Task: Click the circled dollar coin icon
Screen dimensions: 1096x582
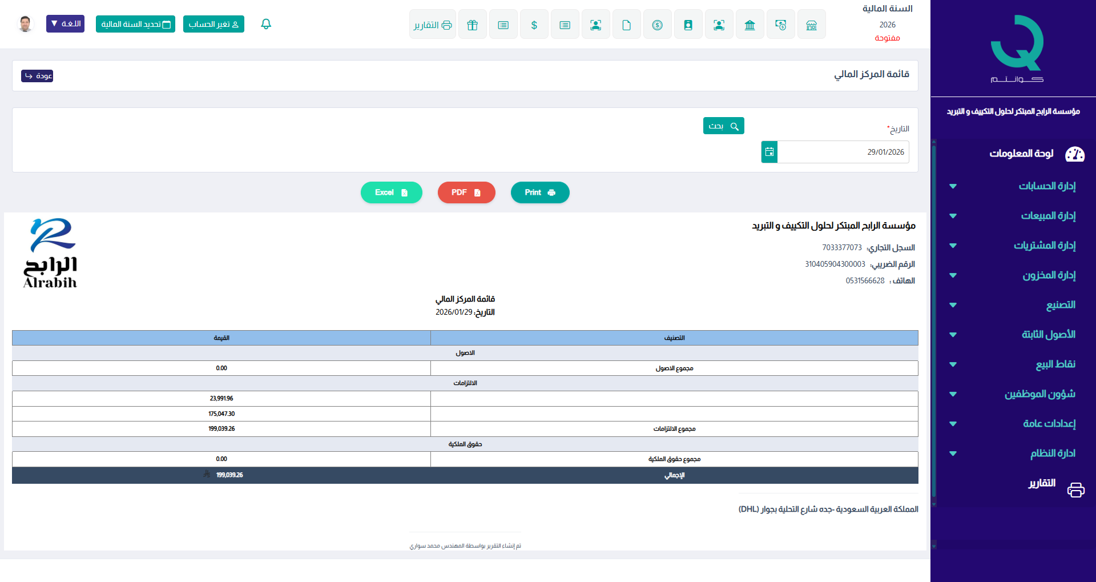Action: pyautogui.click(x=657, y=25)
